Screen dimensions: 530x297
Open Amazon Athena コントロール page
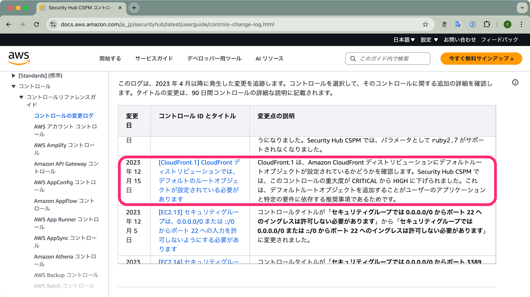65,260
